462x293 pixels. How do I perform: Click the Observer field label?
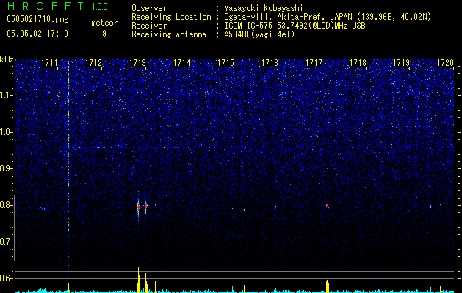pos(149,8)
